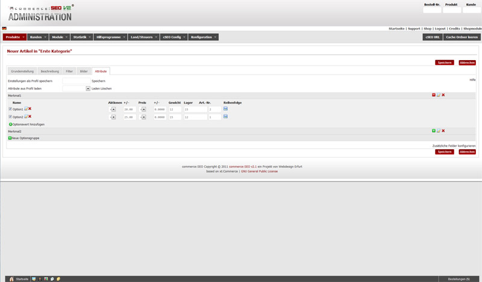
Task: Click the save disk icon in Option1 row
Action: coord(225,109)
